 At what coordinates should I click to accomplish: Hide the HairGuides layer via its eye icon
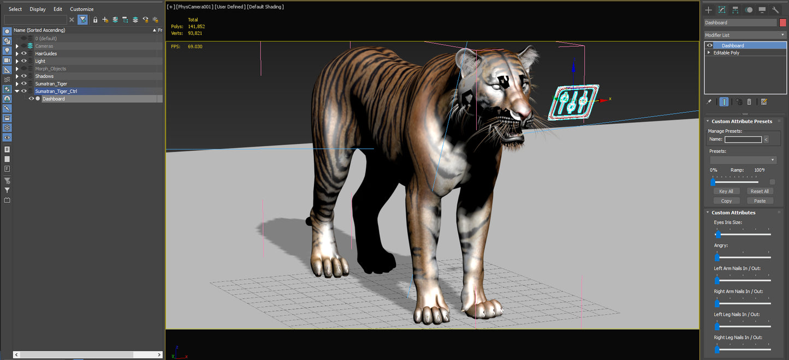(24, 53)
